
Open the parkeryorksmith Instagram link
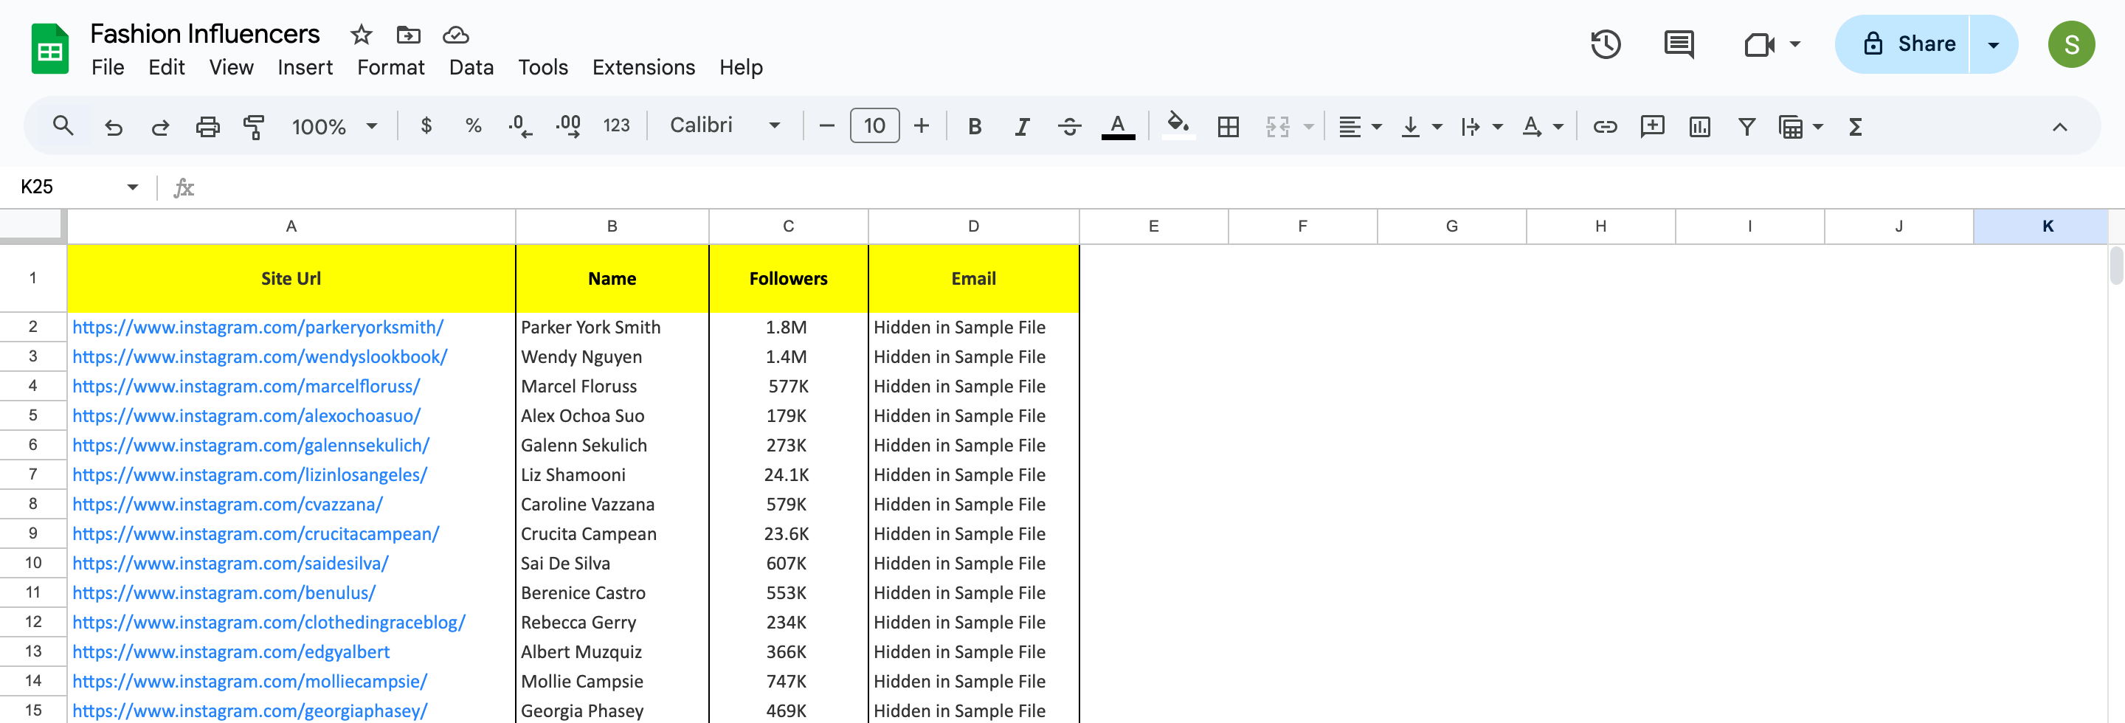click(258, 328)
